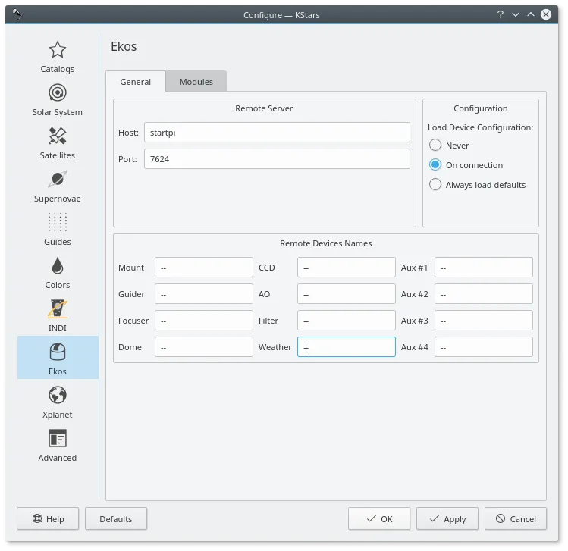Click the KStars telescope icon in title bar
This screenshot has height=551, width=568.
pos(17,14)
